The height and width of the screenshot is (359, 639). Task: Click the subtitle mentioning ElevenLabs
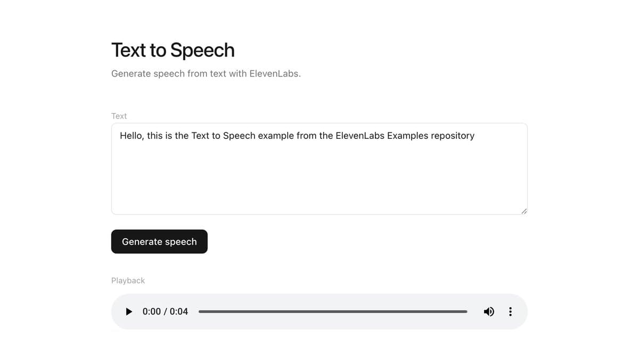206,73
